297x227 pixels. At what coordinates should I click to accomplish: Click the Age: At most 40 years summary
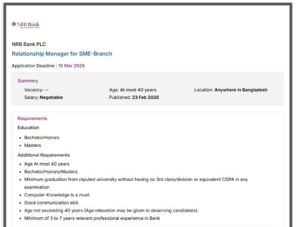[x=132, y=90]
